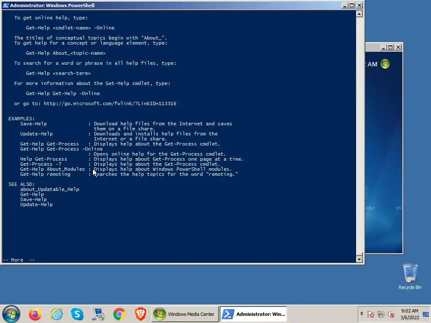
Task: Click the 'SEE ALSO:' heading text
Action: click(x=21, y=184)
